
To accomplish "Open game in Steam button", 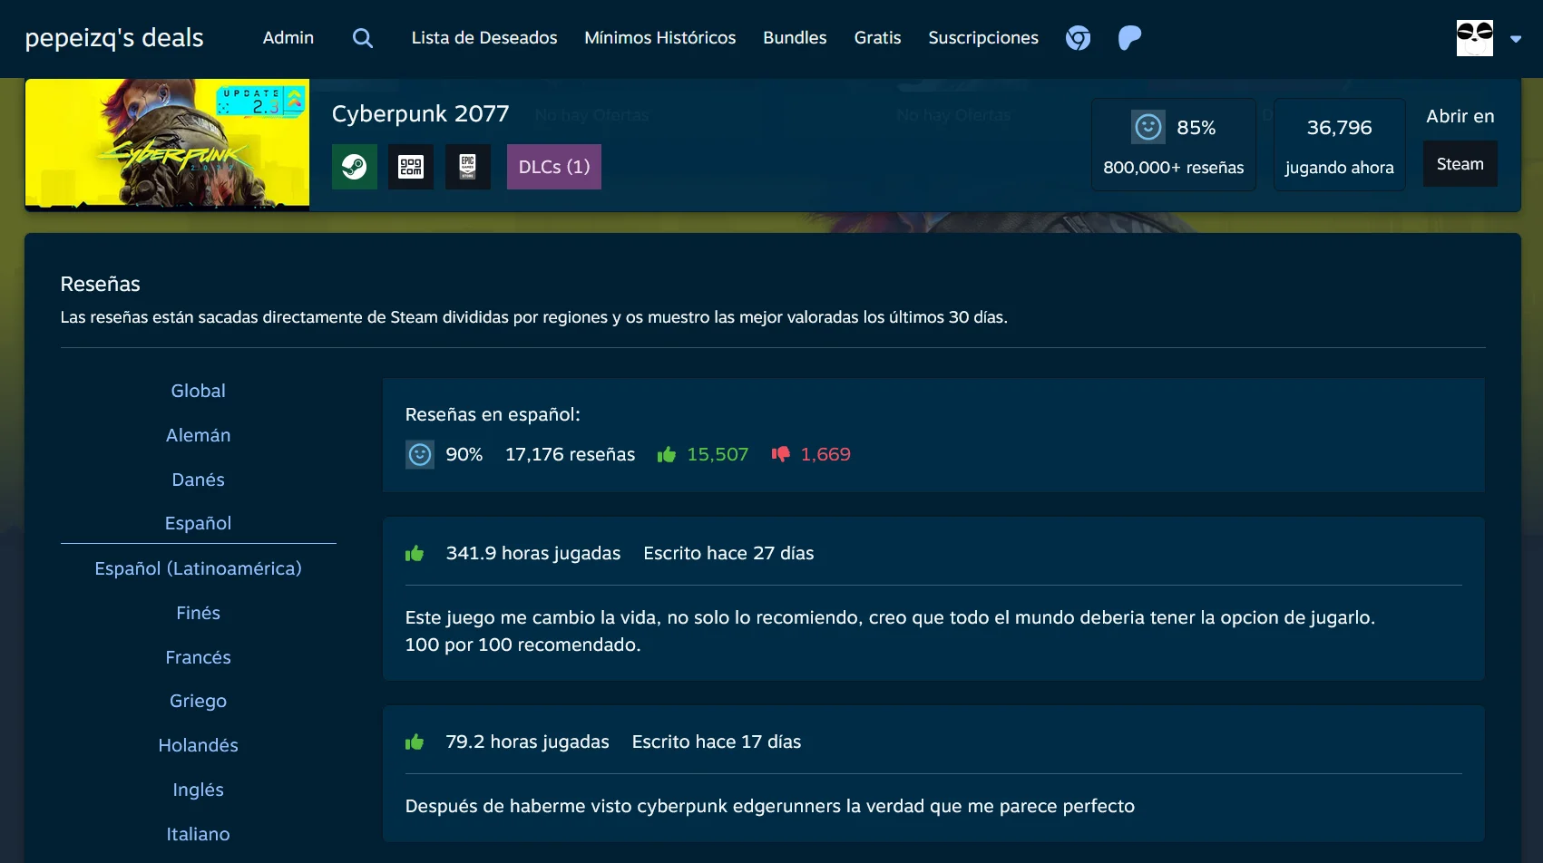I will [1460, 164].
